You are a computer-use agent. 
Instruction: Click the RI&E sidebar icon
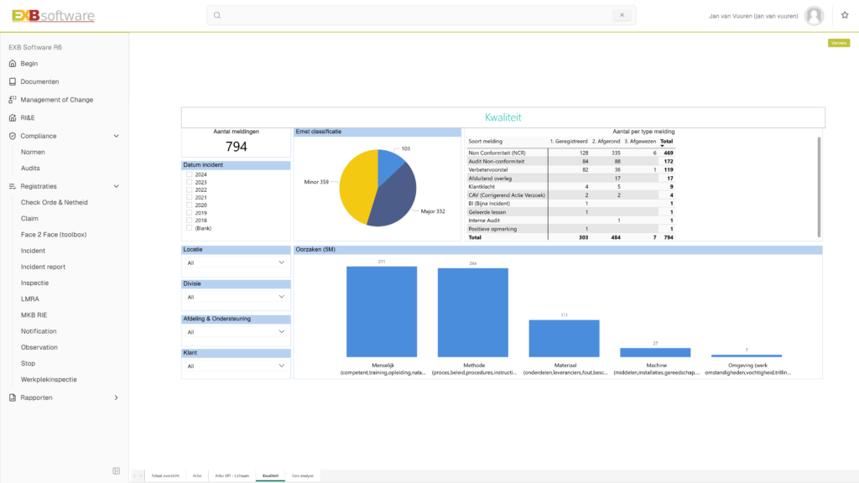(13, 118)
